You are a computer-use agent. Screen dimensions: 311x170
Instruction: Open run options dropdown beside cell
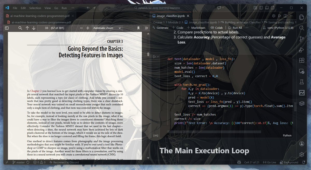pyautogui.click(x=158, y=57)
